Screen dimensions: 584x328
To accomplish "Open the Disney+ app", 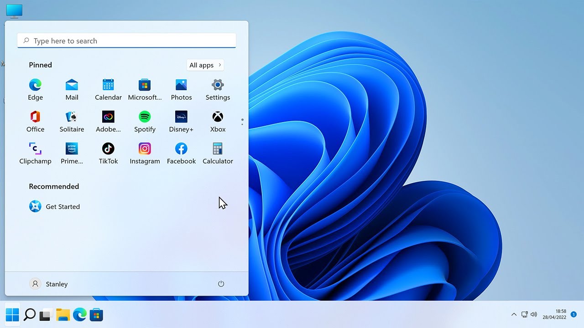I will click(x=181, y=122).
